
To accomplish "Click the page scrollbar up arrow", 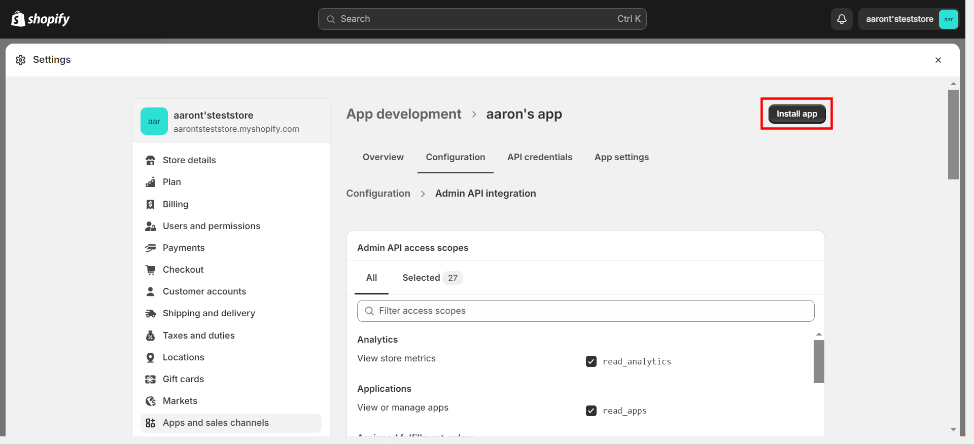I will [x=953, y=84].
